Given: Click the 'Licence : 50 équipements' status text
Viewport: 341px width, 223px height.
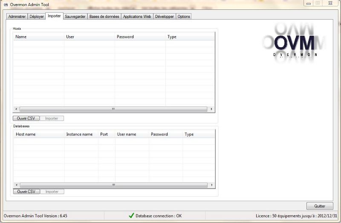Looking at the screenshot, I should coord(296,216).
